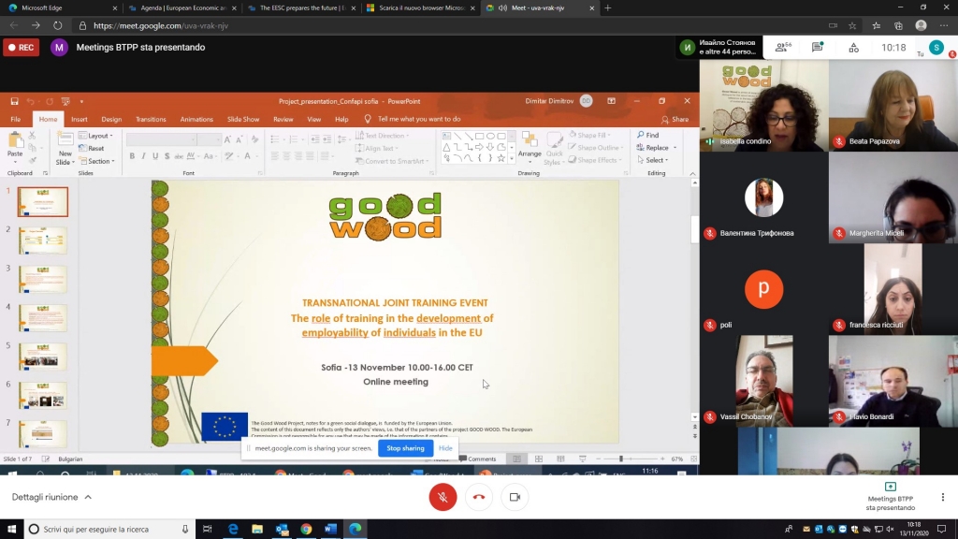Screen dimensions: 958x539
Task: Open the three-dot more options menu
Action: pos(943,498)
